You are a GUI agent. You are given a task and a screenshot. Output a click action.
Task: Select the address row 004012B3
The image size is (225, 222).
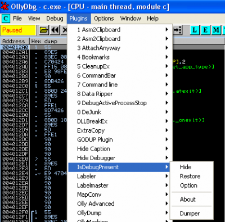[15, 71]
